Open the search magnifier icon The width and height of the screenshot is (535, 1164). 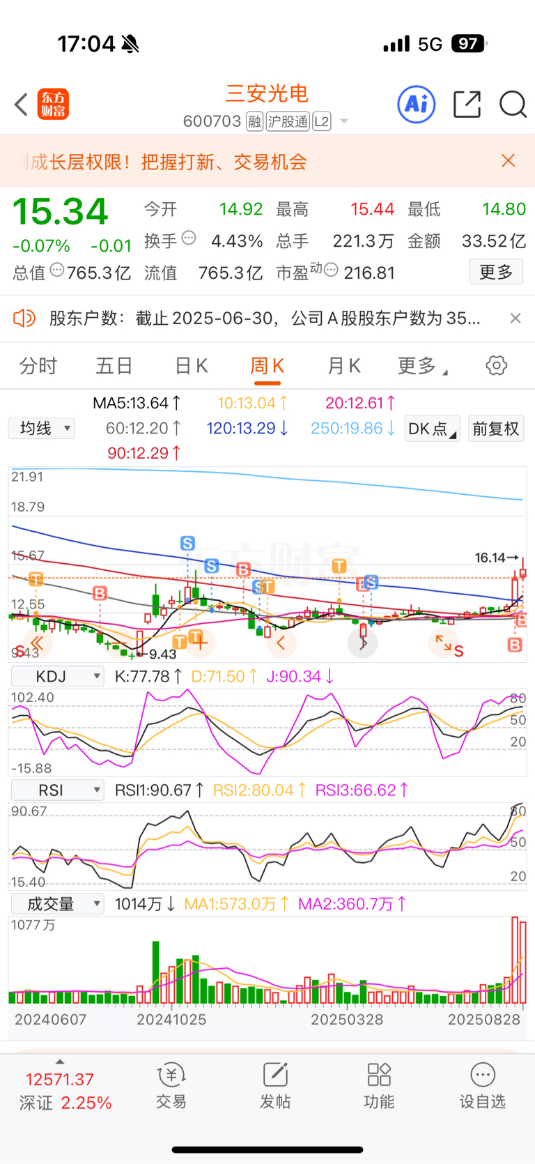tap(513, 105)
